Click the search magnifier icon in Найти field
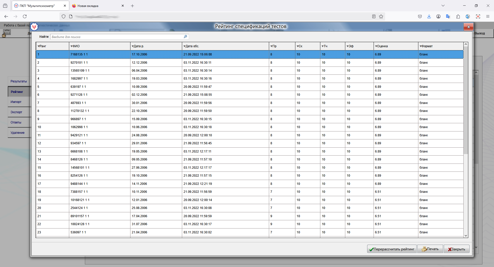Image resolution: width=494 pixels, height=267 pixels. pyautogui.click(x=185, y=37)
